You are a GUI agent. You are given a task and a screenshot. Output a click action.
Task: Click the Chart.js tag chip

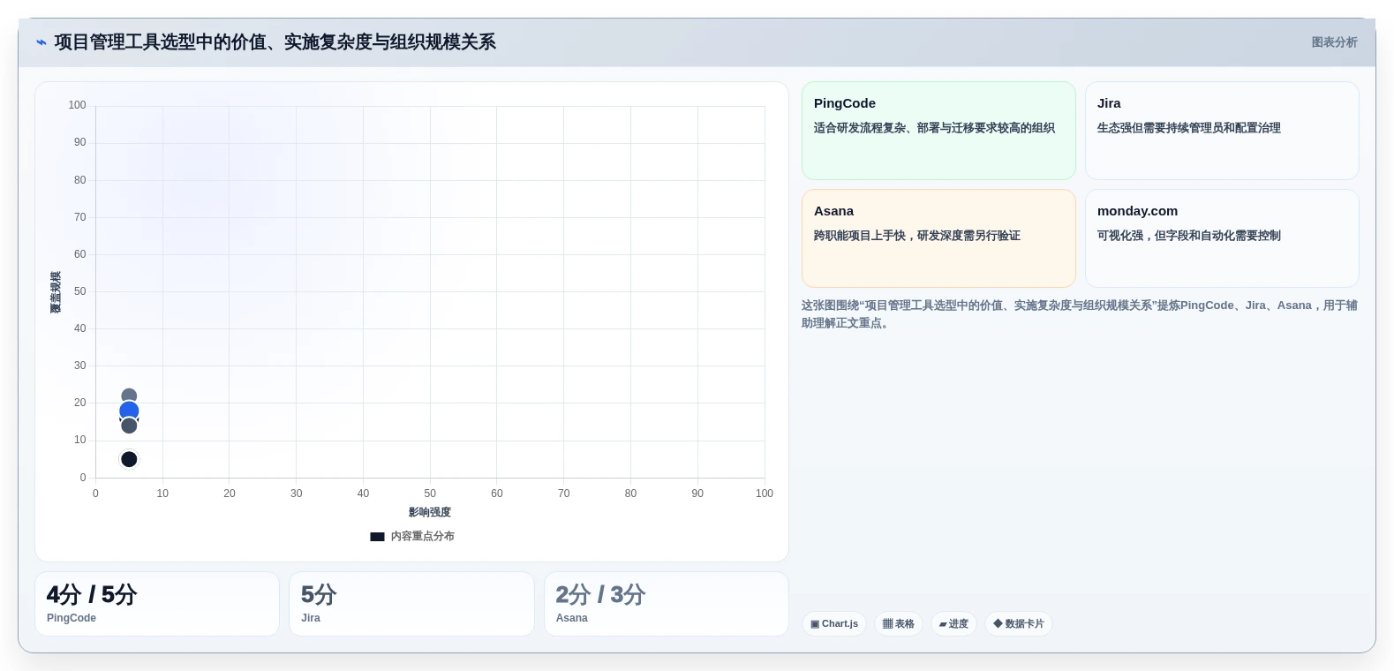(834, 623)
